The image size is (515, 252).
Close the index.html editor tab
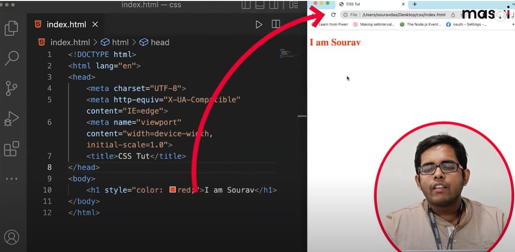click(95, 24)
